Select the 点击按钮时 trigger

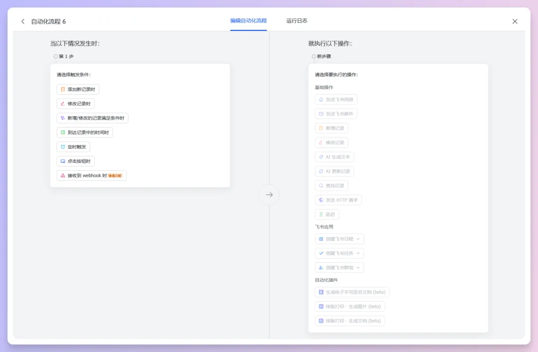(x=75, y=161)
